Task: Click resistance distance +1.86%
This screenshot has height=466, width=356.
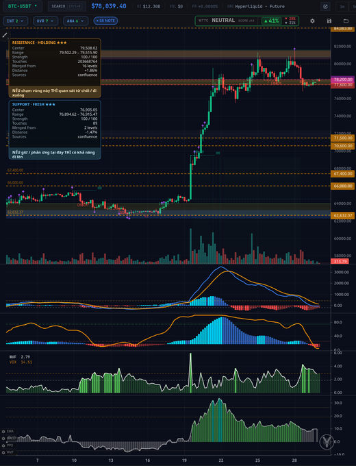Action: (91, 70)
